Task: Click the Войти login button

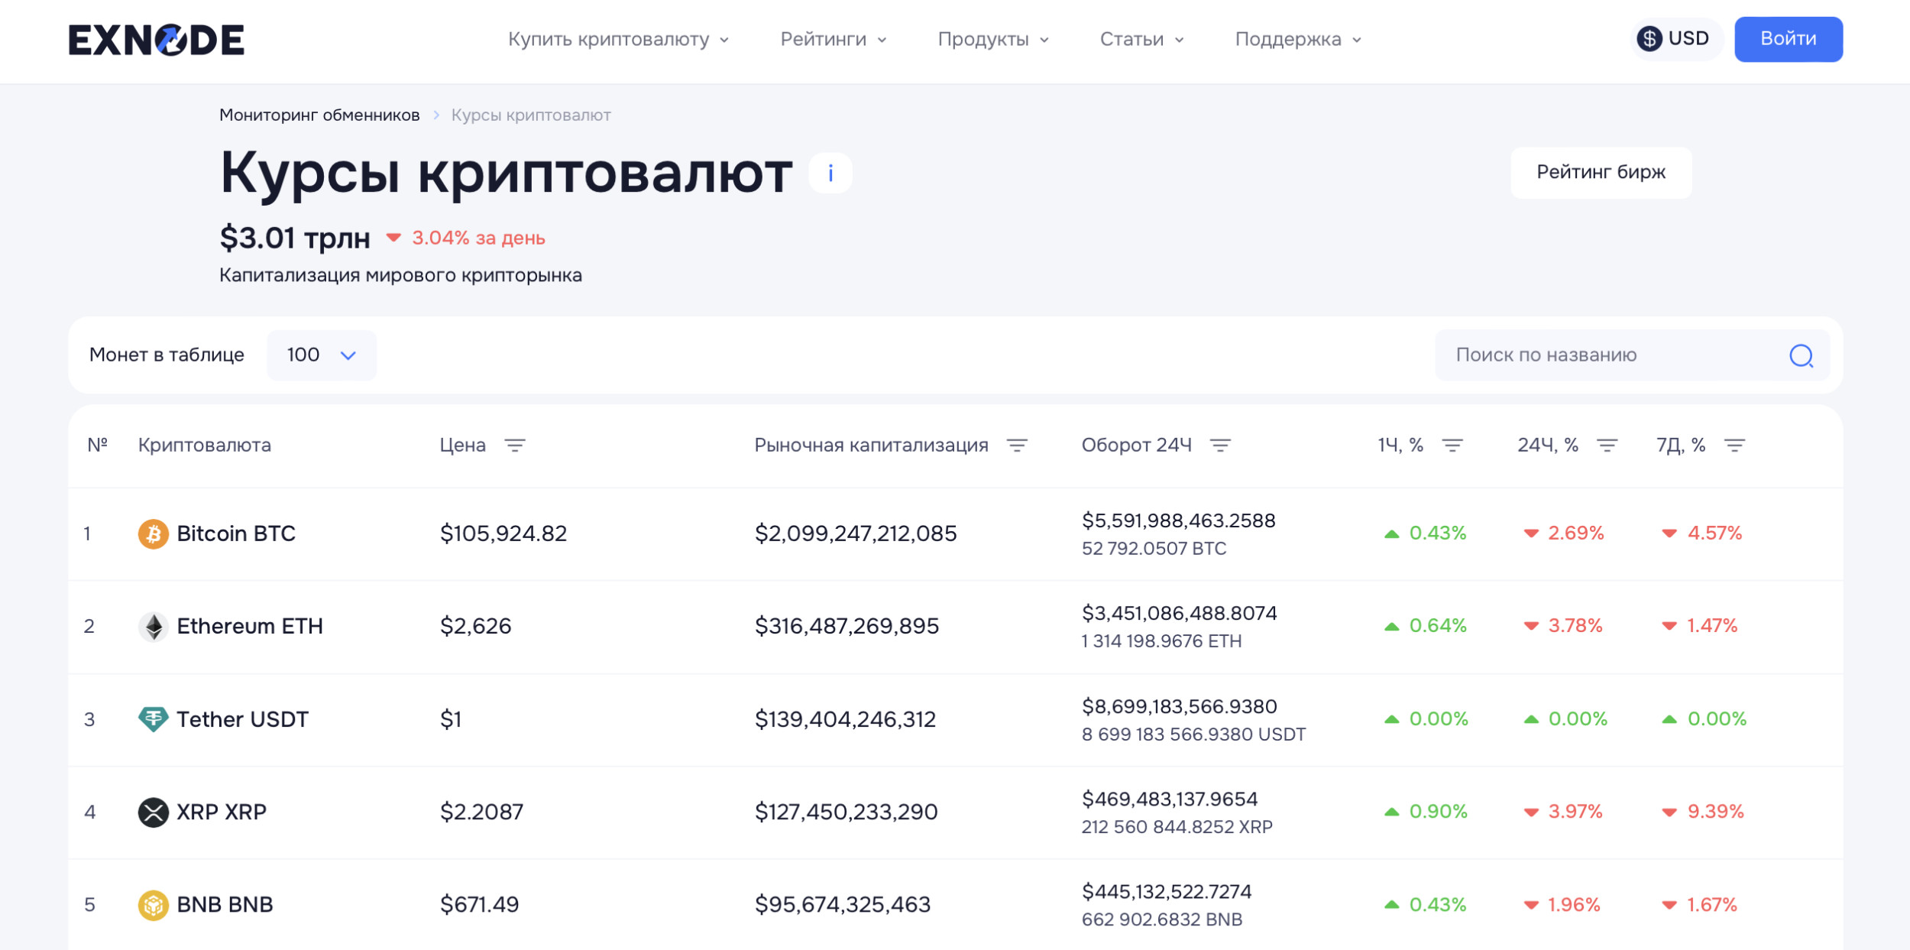Action: click(x=1788, y=39)
